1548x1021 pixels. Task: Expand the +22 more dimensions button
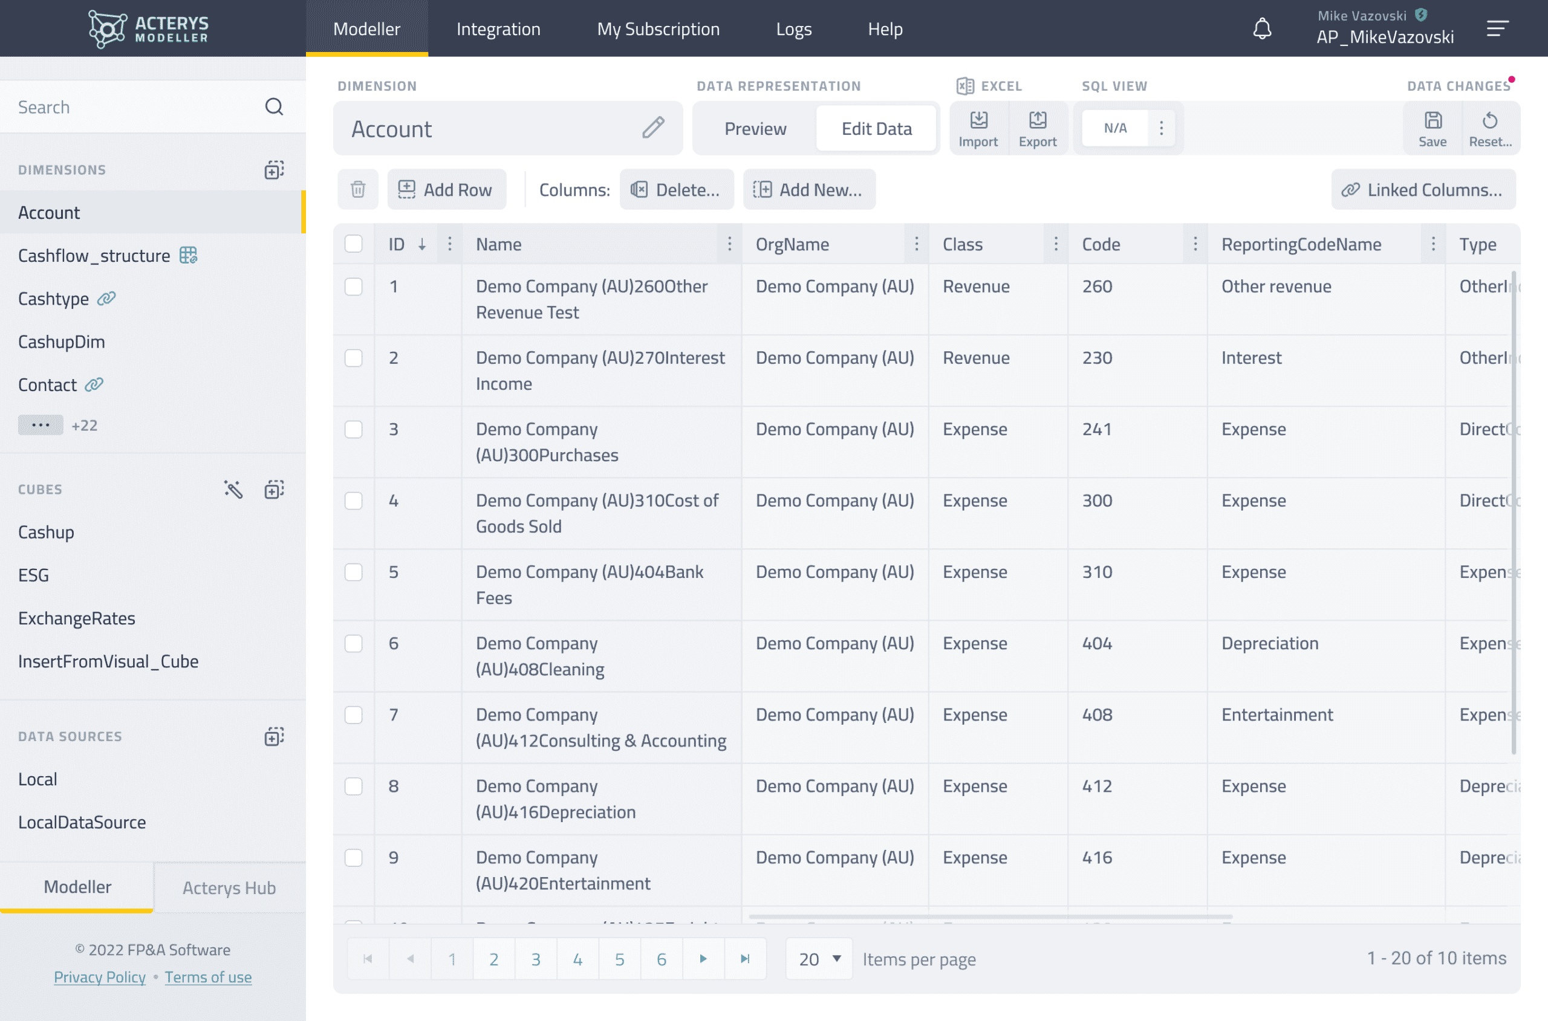(41, 425)
